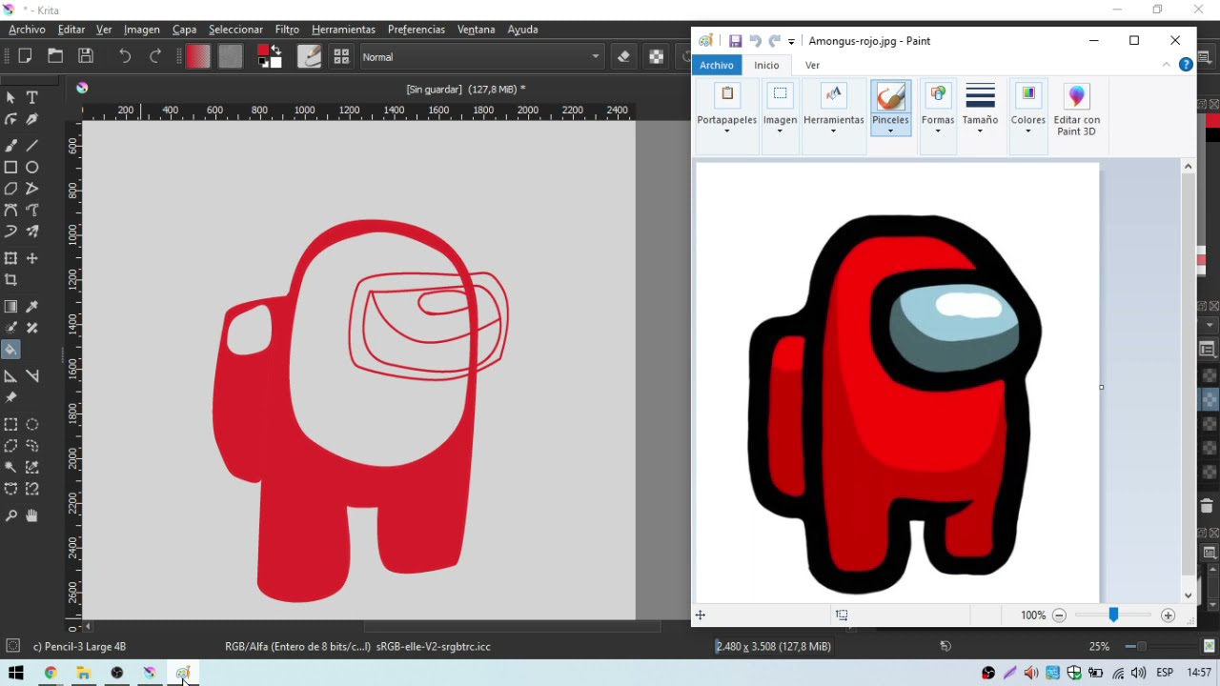Undo the last action in Krita
The image size is (1220, 686).
[125, 56]
